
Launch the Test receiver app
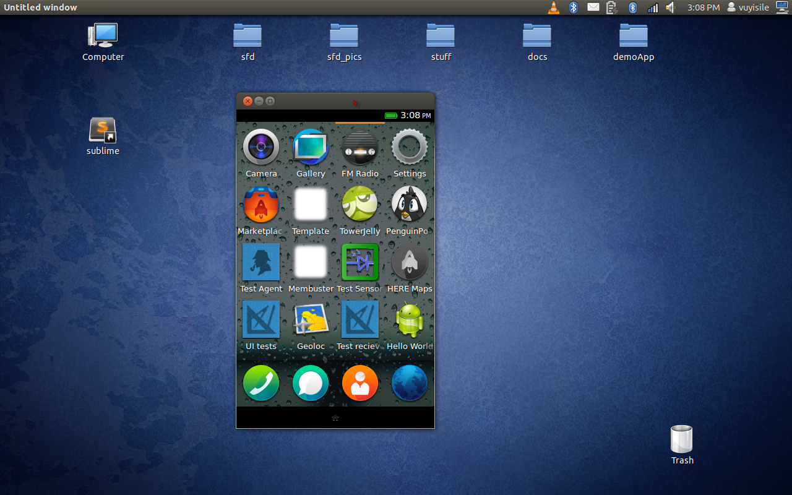[x=360, y=320]
